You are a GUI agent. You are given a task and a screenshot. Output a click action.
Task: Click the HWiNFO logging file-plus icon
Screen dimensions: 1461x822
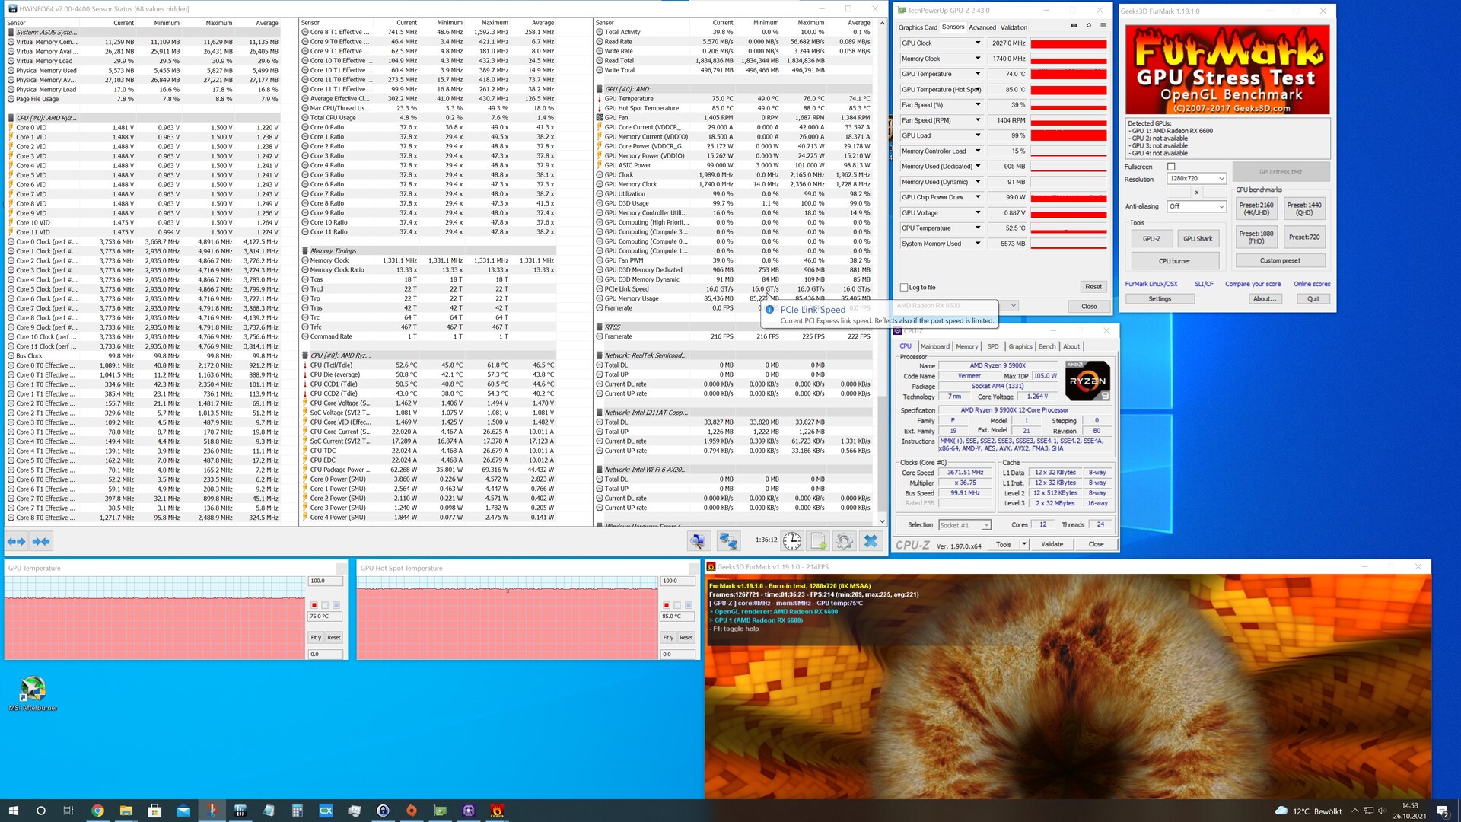point(818,541)
